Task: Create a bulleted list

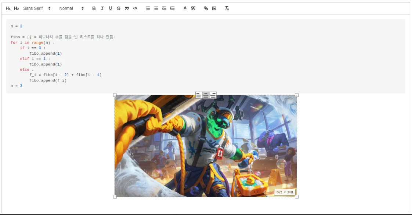Action: coord(156,8)
